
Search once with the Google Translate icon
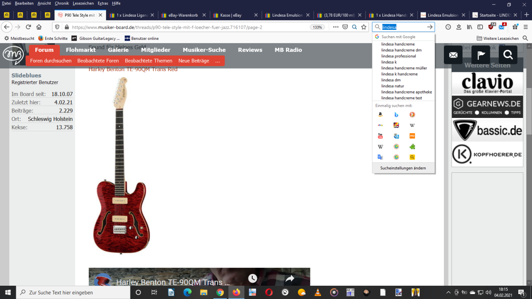pyautogui.click(x=380, y=157)
